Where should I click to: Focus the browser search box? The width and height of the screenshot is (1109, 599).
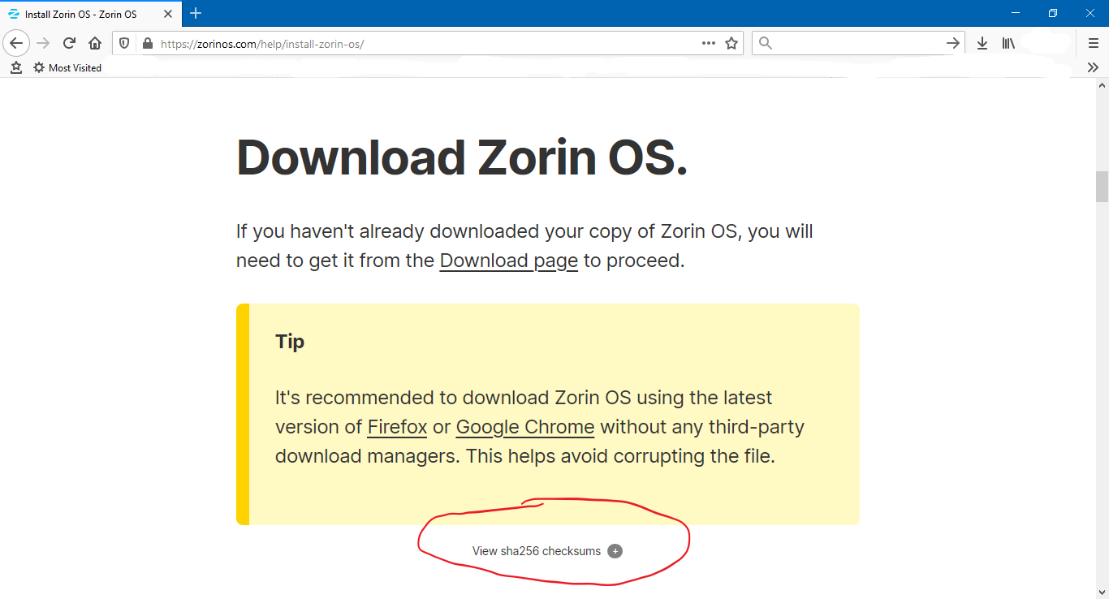(858, 43)
